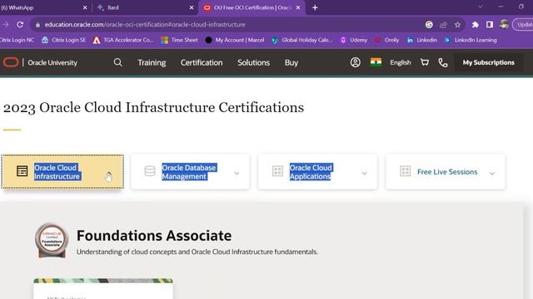Image resolution: width=533 pixels, height=299 pixels.
Task: Open the Oreily bookmark
Action: [x=386, y=40]
